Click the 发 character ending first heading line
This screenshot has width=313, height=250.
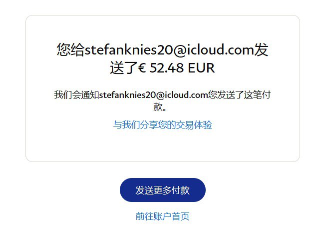coord(261,49)
